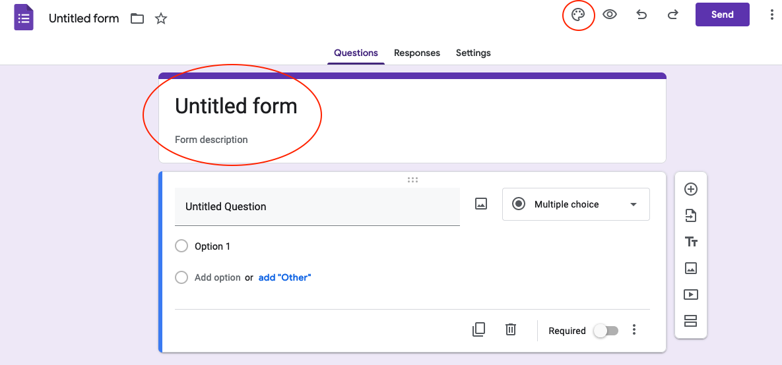Add a new section to form
Image resolution: width=782 pixels, height=365 pixels.
pos(691,321)
